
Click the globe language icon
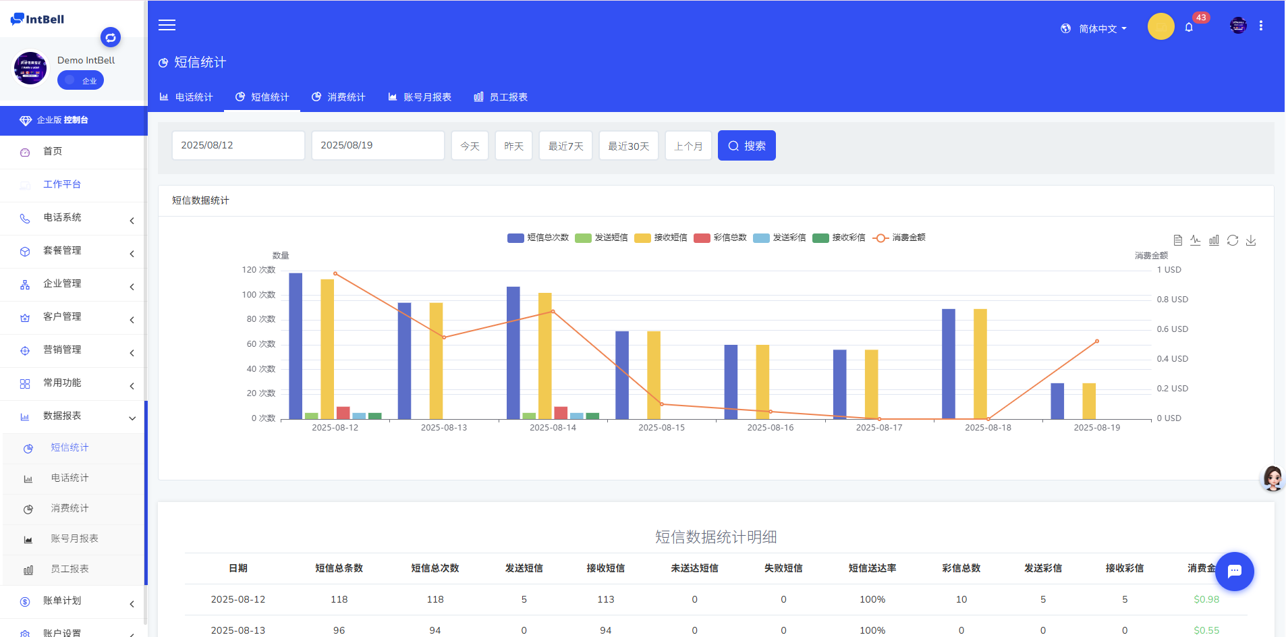click(1065, 28)
